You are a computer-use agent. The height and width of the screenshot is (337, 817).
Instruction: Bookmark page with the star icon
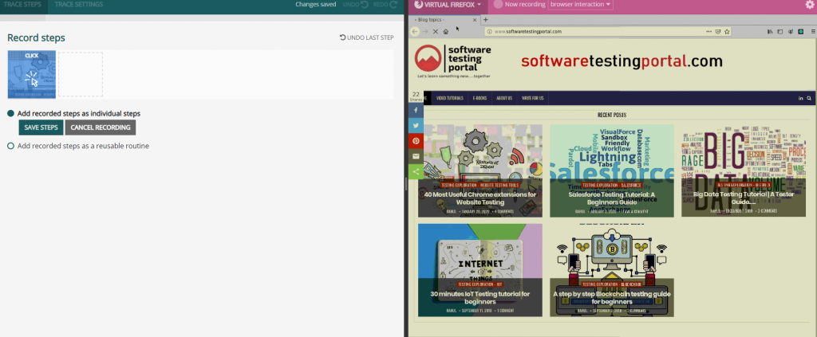pyautogui.click(x=727, y=32)
